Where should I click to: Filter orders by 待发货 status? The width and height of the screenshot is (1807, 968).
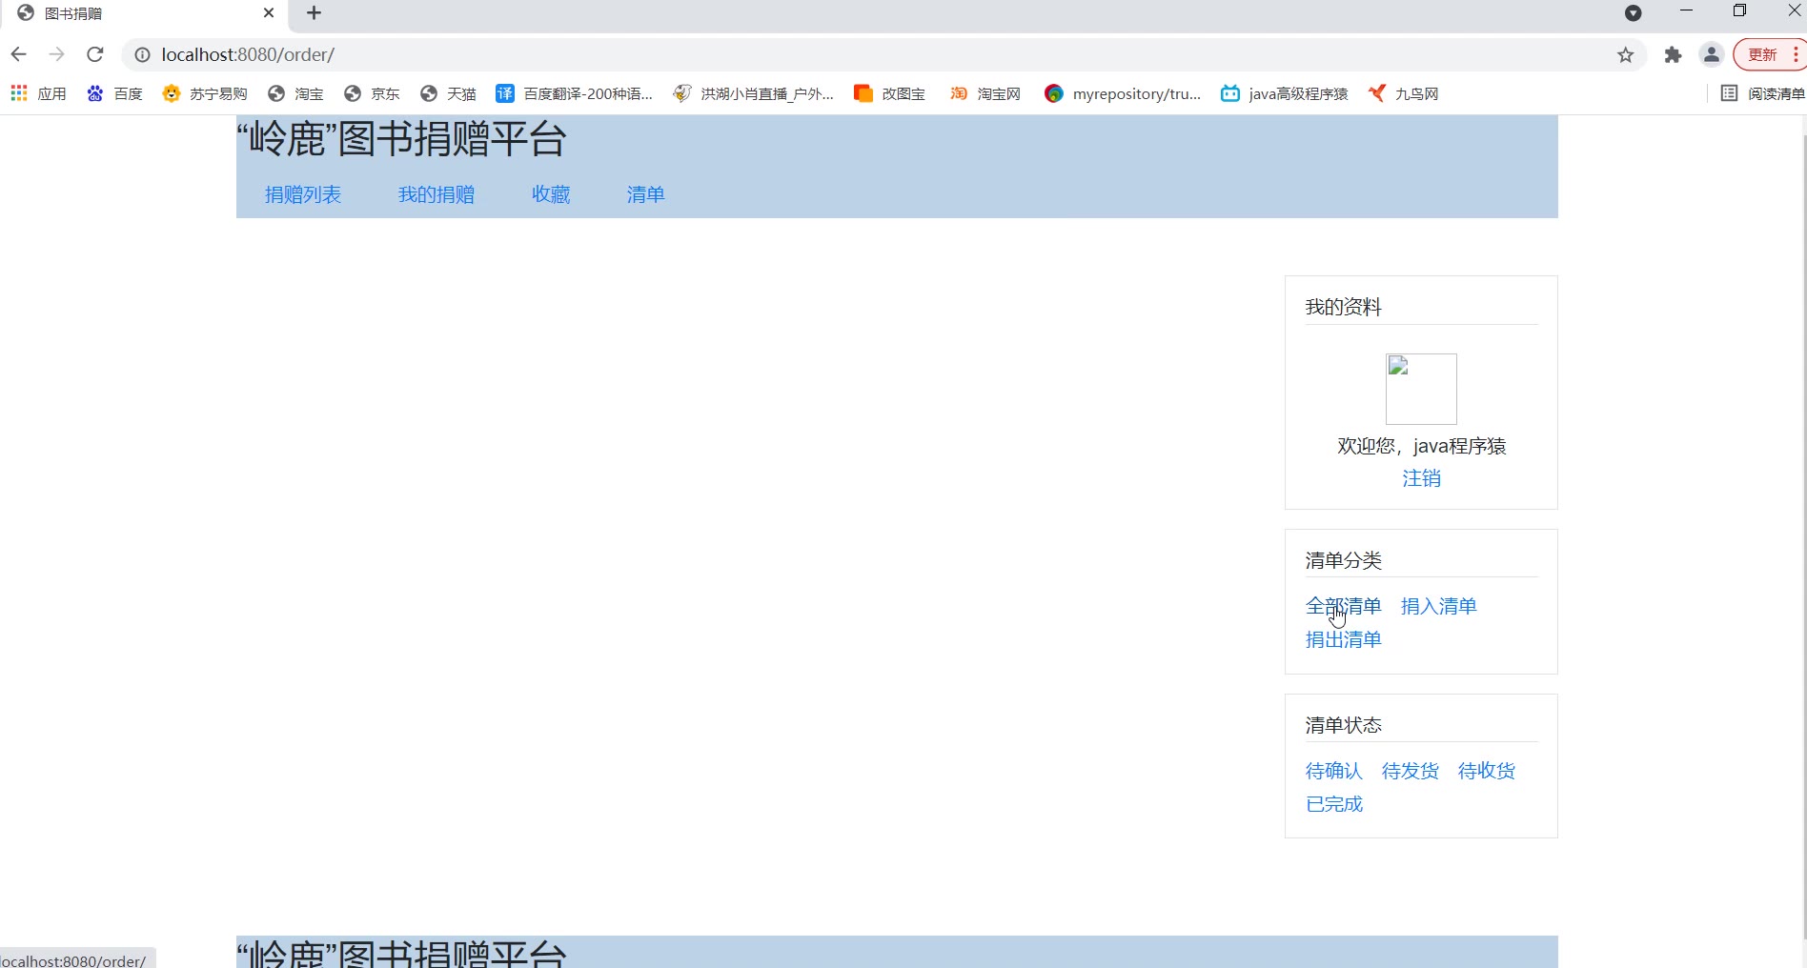1410,771
